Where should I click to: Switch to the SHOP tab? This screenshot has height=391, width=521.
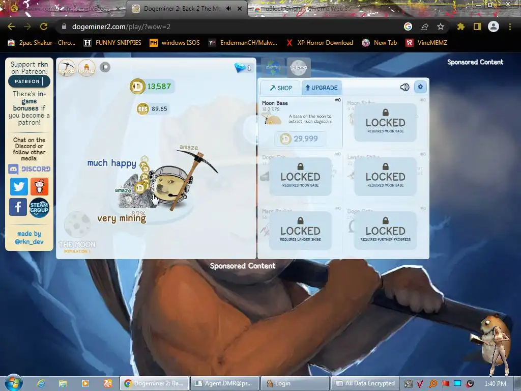[x=281, y=88]
